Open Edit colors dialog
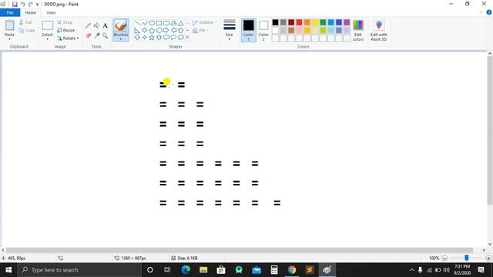The height and width of the screenshot is (277, 493). 358,31
